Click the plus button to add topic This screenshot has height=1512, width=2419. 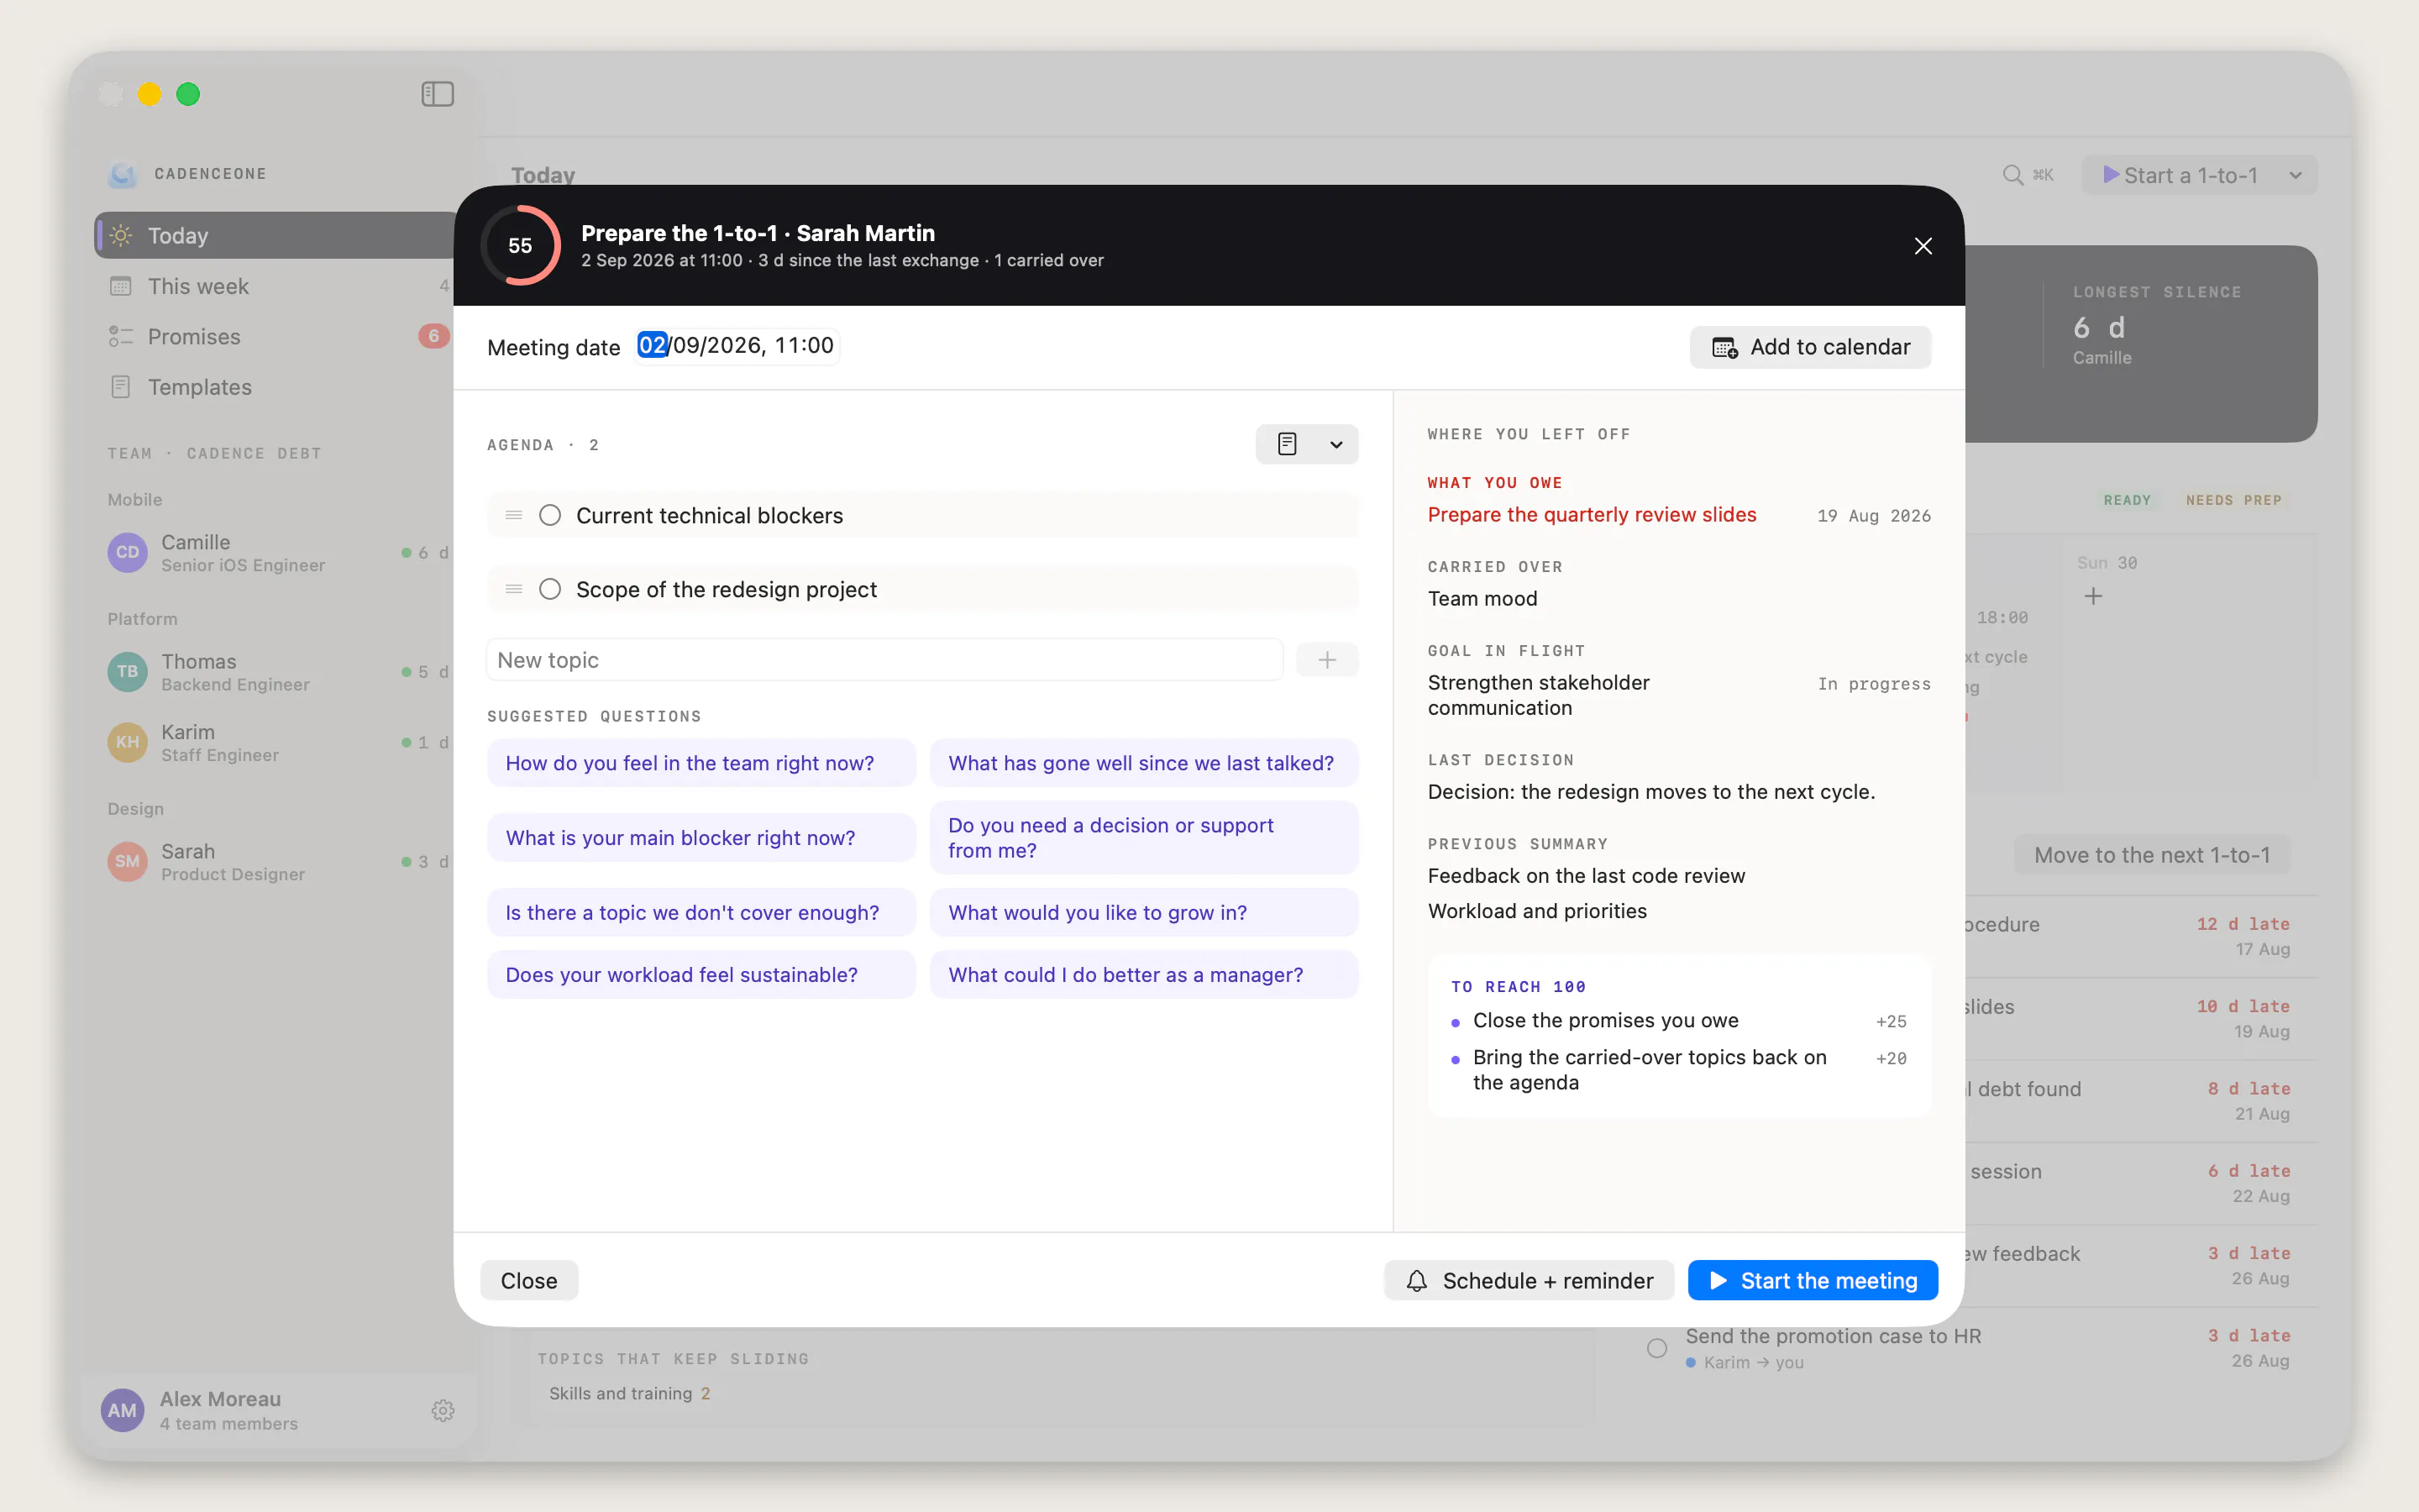1326,660
